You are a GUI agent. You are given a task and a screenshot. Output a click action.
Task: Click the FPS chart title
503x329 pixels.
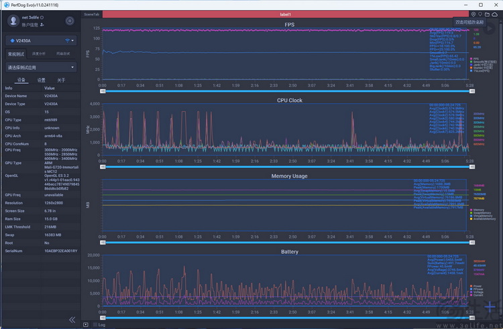(x=289, y=25)
